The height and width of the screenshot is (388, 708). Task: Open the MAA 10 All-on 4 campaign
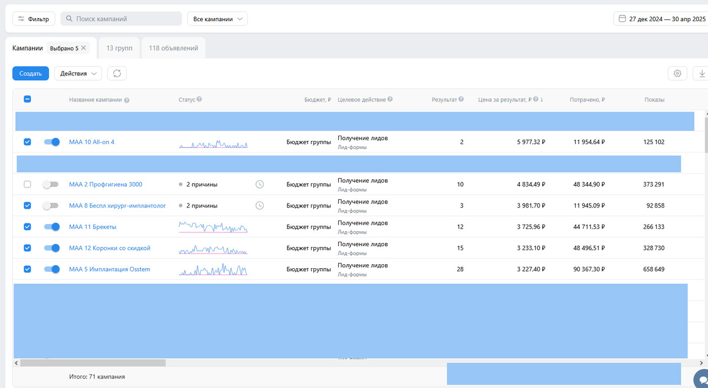click(x=91, y=142)
